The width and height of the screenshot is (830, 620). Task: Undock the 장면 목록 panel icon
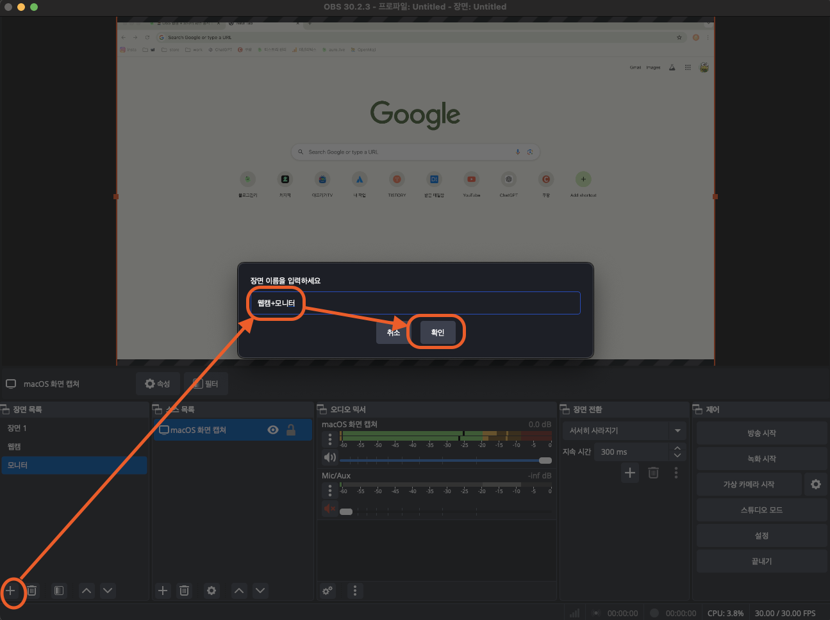(x=5, y=409)
